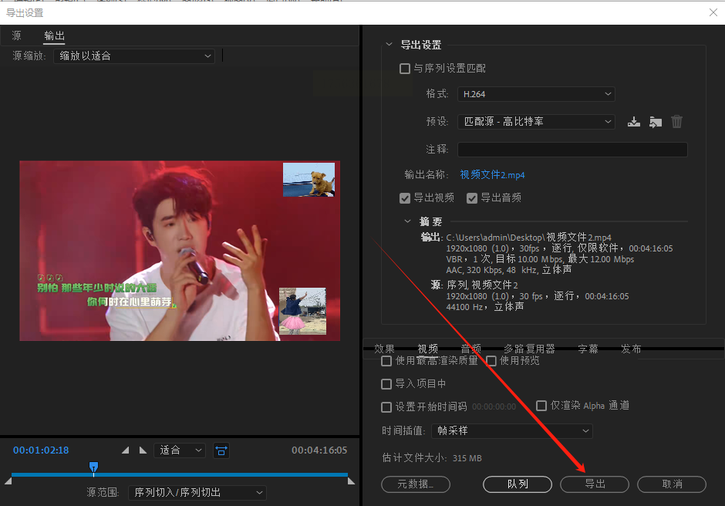Image resolution: width=725 pixels, height=506 pixels.
Task: Open the captions tab
Action: point(588,349)
